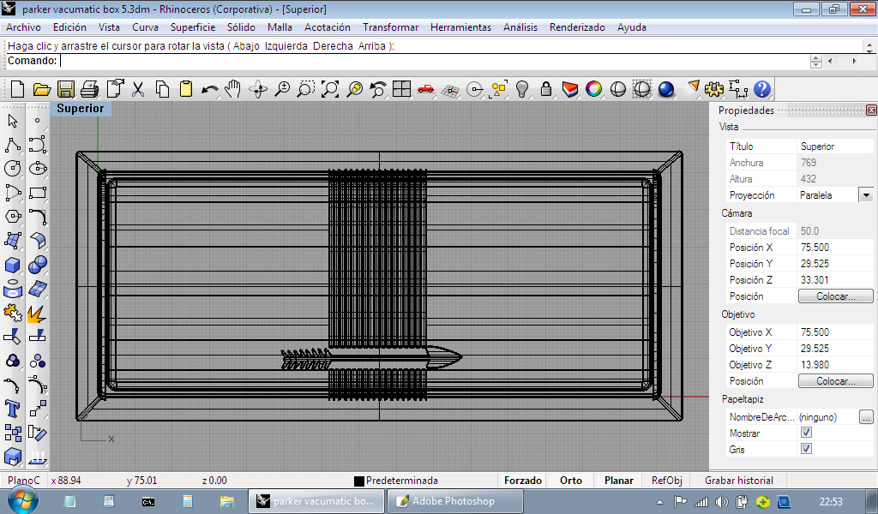Click the Explode tool icon
The image size is (878, 514).
click(37, 314)
